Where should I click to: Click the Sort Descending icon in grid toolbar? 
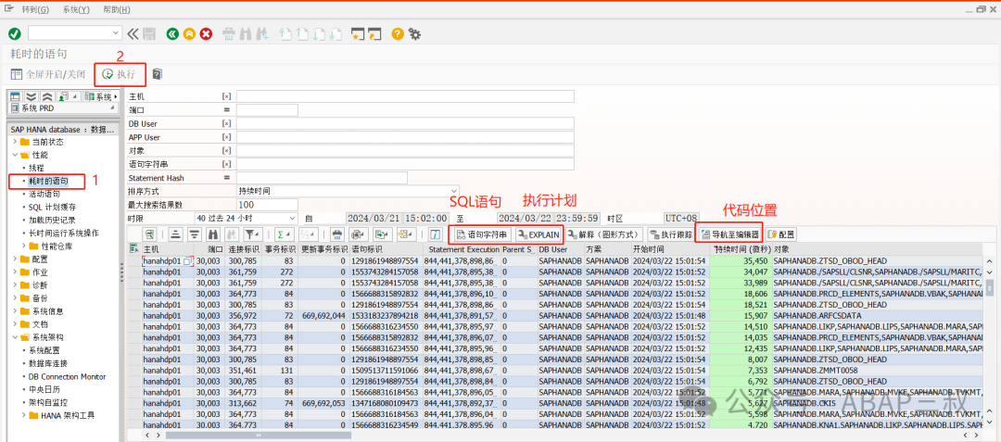194,234
